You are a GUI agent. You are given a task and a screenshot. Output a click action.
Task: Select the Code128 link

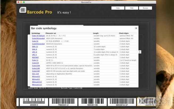[x=35, y=63]
